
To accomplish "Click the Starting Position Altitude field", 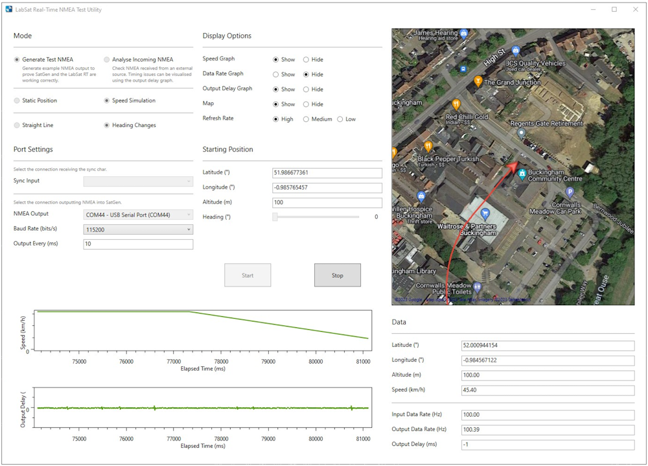I will pyautogui.click(x=327, y=203).
